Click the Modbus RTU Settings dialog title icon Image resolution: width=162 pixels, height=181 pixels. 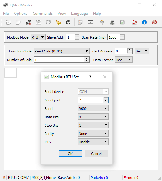pos(46,77)
